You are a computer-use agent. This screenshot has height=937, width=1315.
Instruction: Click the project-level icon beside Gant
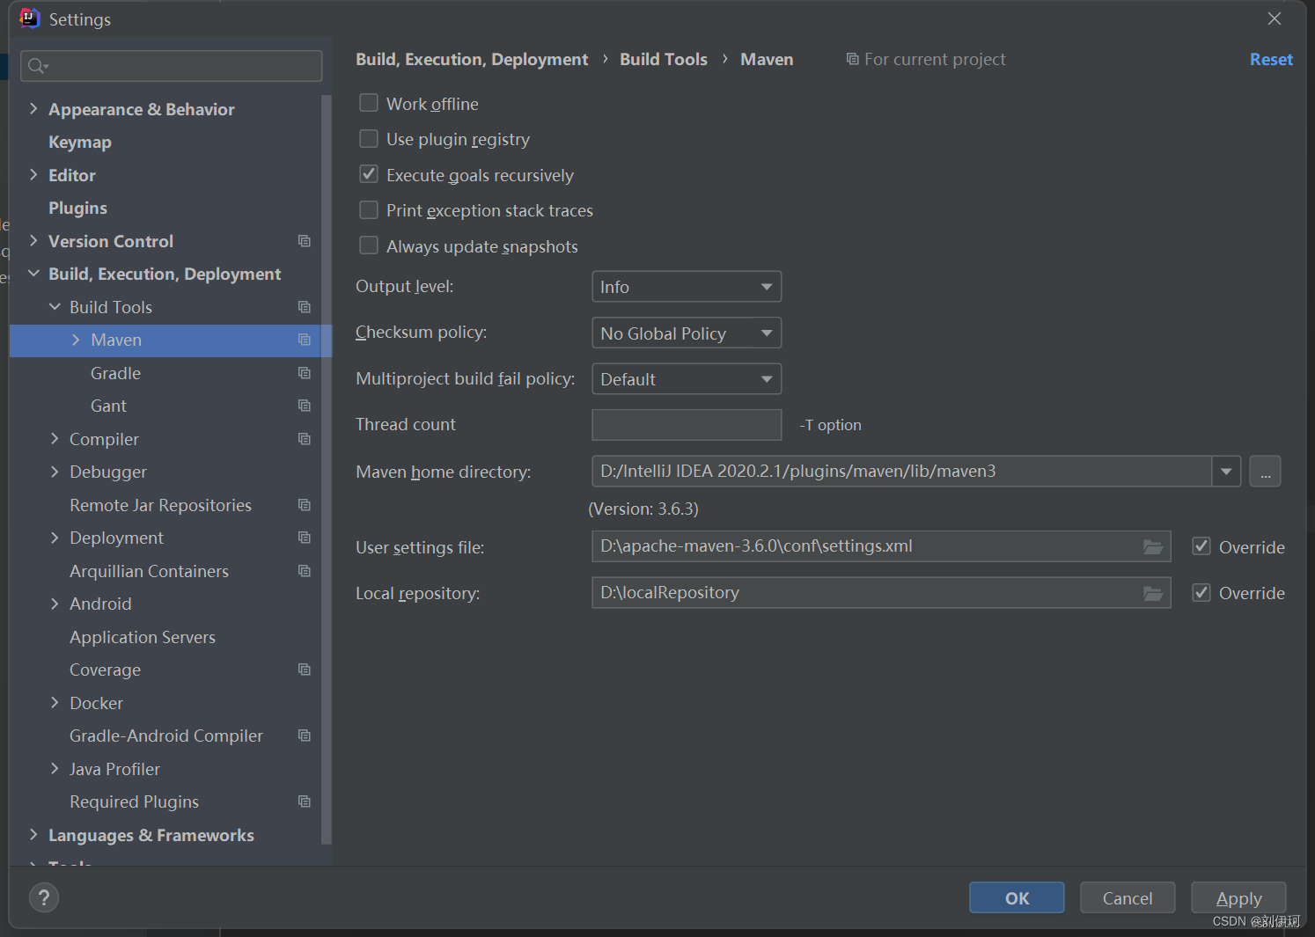tap(305, 406)
